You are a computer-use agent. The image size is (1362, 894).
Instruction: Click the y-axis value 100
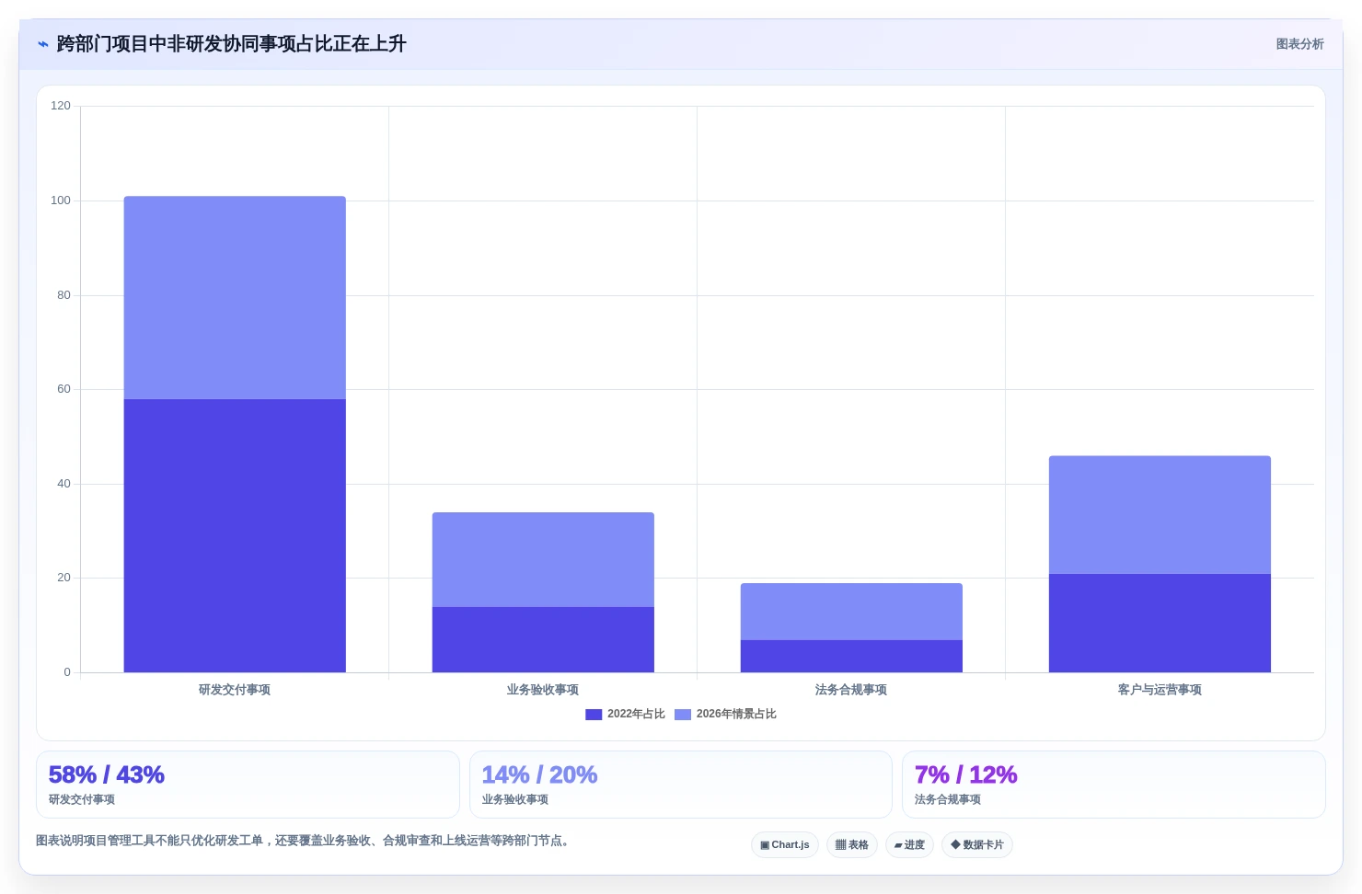click(61, 201)
